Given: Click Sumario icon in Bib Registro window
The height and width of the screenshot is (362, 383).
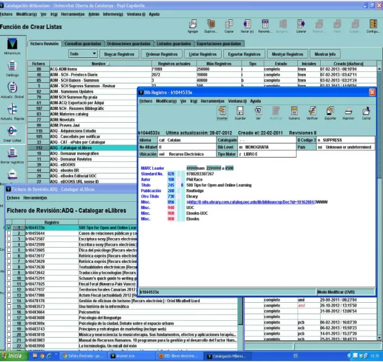Looking at the screenshot, I should pos(294,113).
